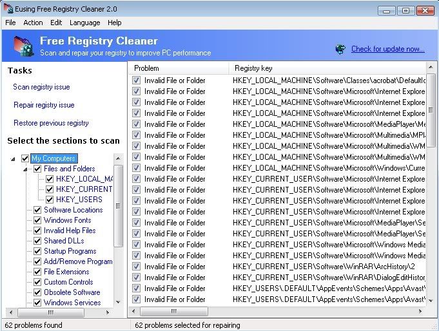Toggle the Shared DLLs checkbox
This screenshot has width=439, height=331.
37,241
